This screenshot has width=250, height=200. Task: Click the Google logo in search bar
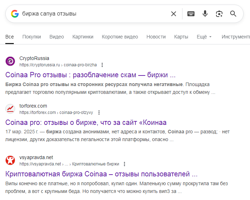[14, 14]
